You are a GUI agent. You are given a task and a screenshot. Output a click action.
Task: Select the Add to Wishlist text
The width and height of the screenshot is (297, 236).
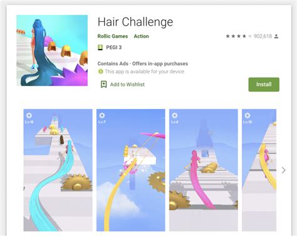point(127,85)
